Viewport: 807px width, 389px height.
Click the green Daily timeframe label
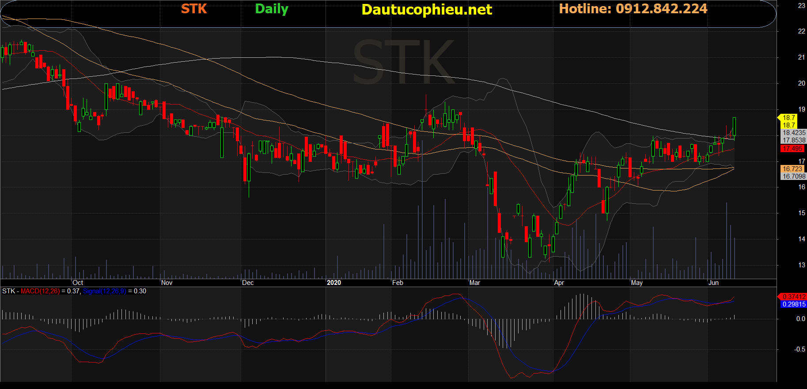[x=272, y=9]
